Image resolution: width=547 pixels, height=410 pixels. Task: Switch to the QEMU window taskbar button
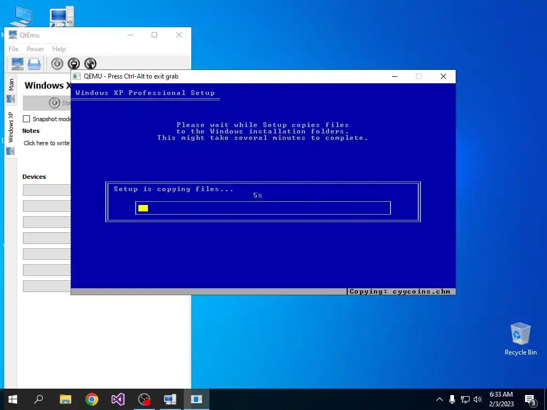pyautogui.click(x=197, y=399)
